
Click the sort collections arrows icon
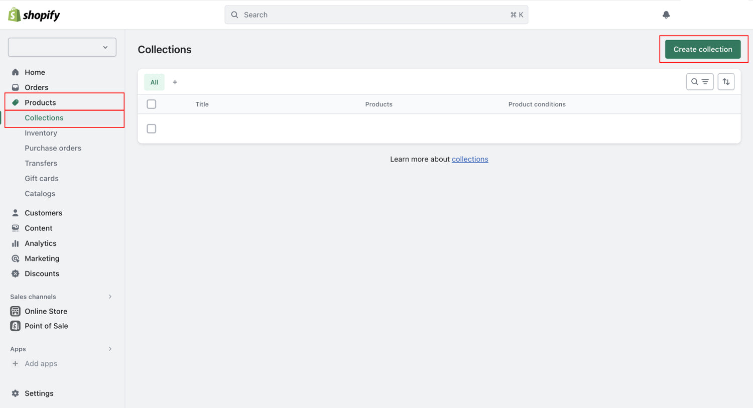726,82
